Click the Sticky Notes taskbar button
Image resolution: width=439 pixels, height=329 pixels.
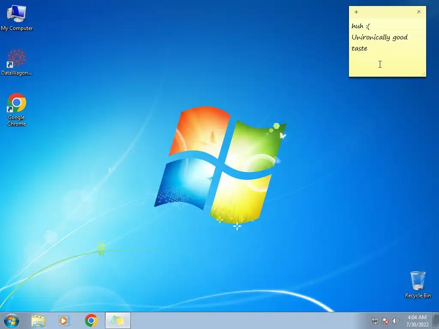117,320
